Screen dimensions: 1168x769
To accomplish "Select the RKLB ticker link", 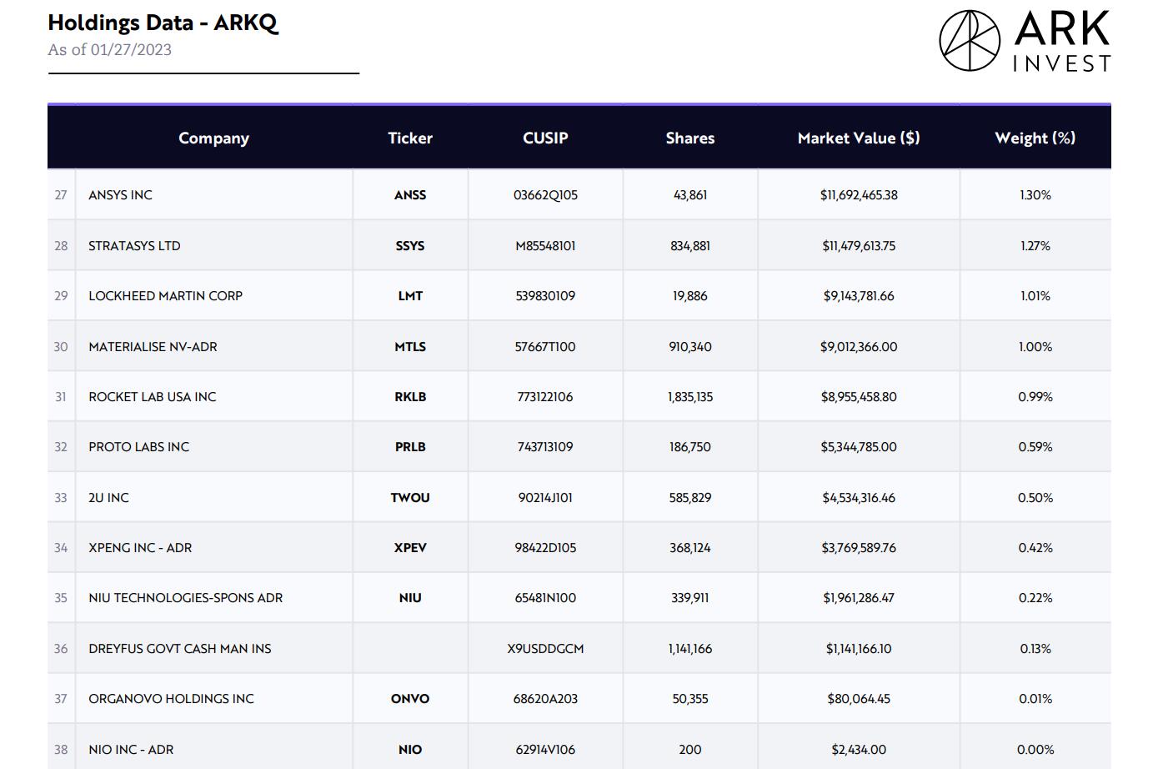I will click(410, 396).
